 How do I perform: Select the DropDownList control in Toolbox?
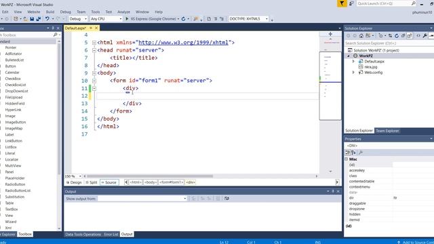pyautogui.click(x=16, y=91)
